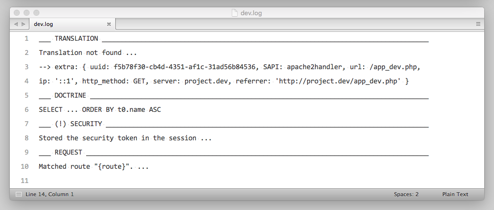Click the document proxy icon in title bar
This screenshot has width=494, height=210.
tap(235, 13)
